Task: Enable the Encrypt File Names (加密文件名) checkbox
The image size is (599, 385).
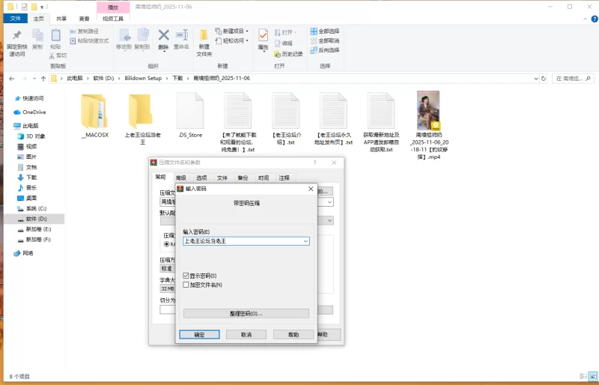Action: 186,285
